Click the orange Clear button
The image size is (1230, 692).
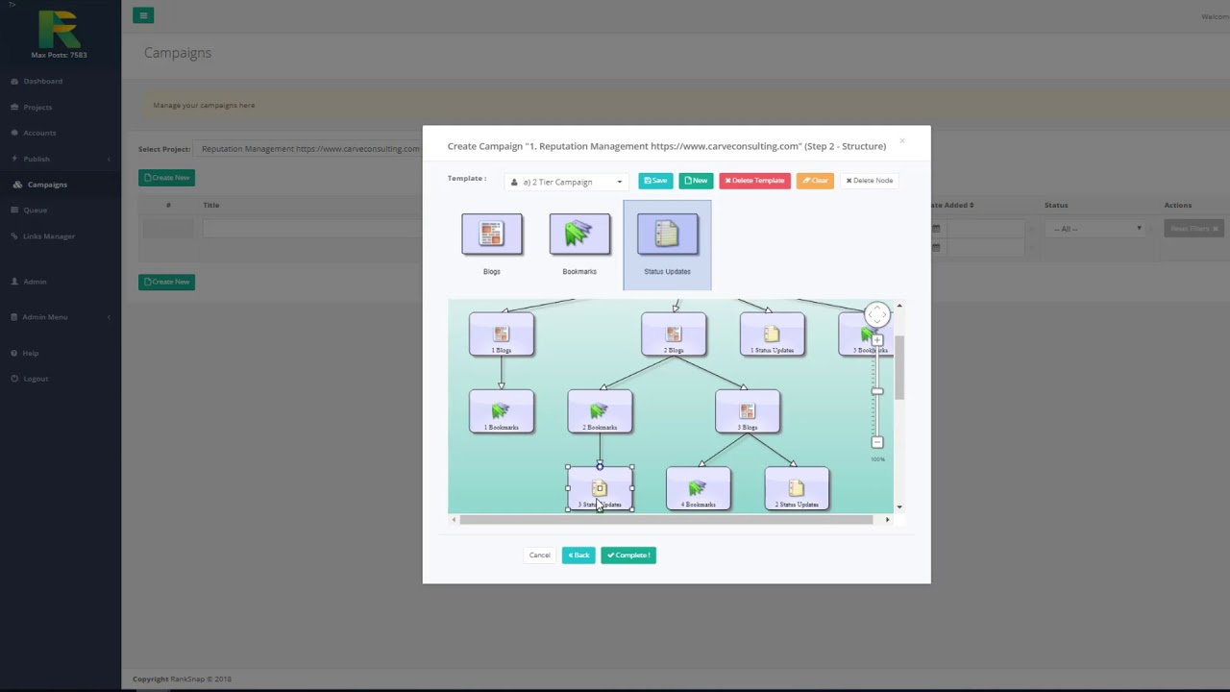815,181
